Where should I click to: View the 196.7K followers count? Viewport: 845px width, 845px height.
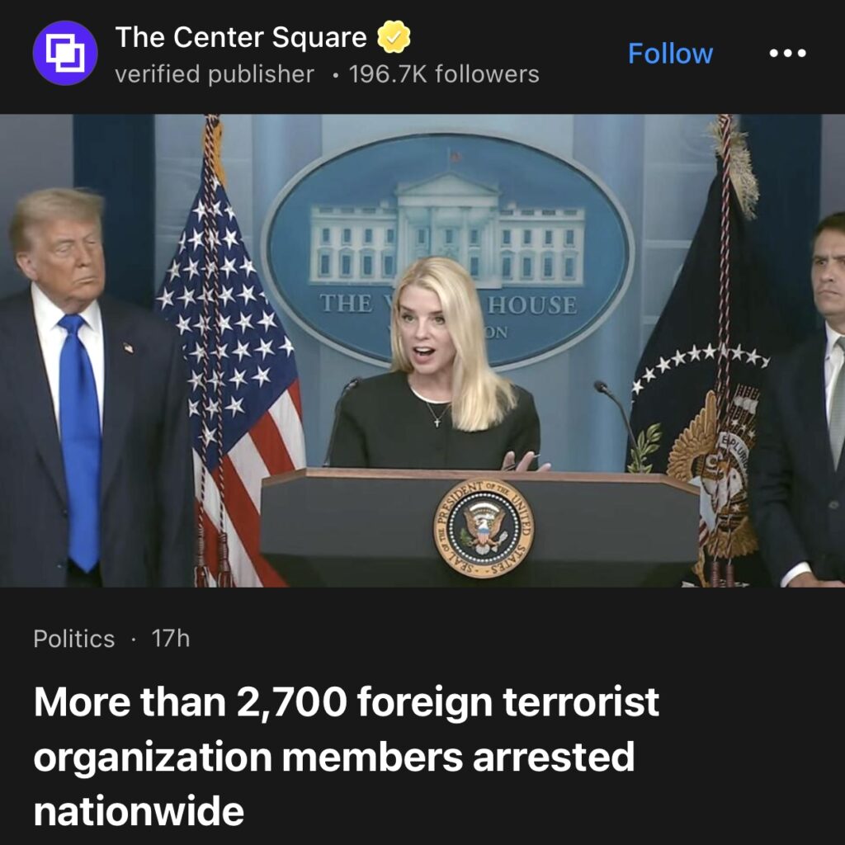point(444,73)
